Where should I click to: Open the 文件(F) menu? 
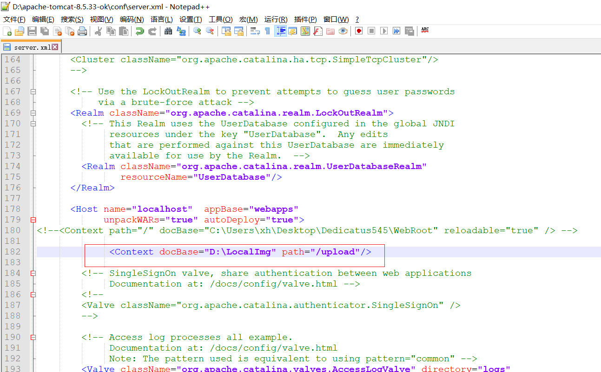[x=14, y=20]
